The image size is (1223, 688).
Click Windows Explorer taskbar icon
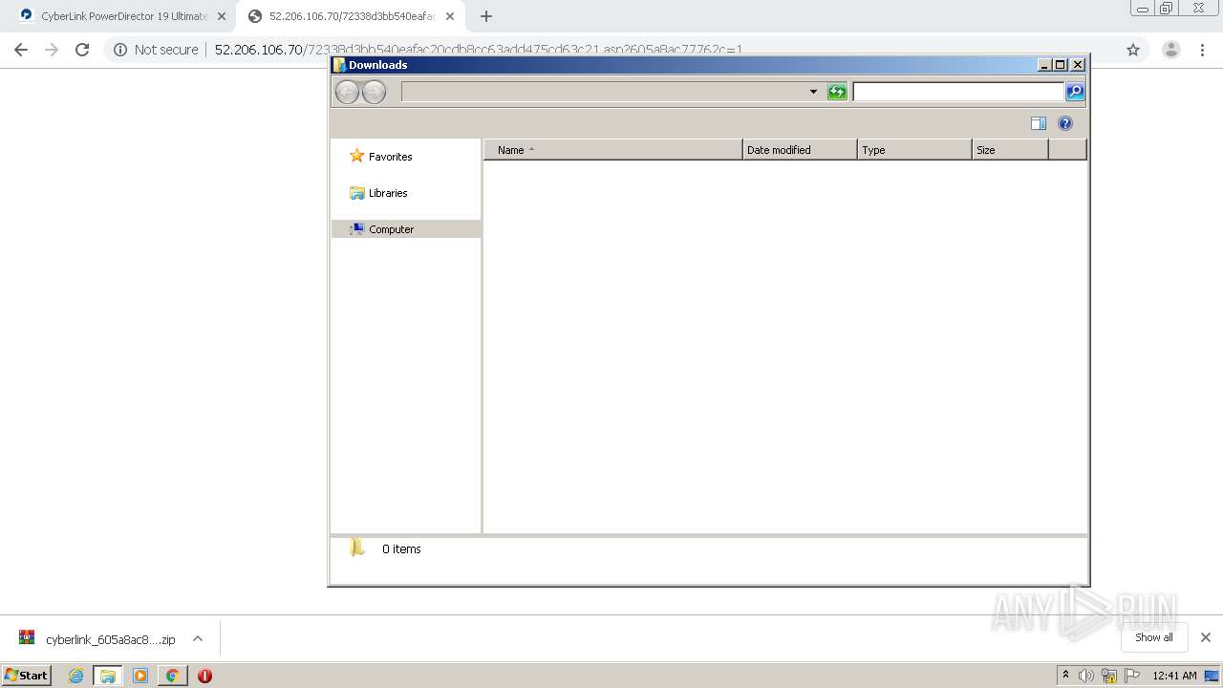[108, 676]
